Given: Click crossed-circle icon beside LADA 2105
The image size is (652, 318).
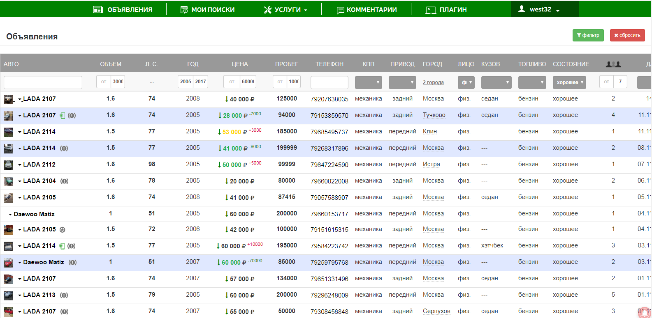Looking at the screenshot, I should (x=63, y=230).
